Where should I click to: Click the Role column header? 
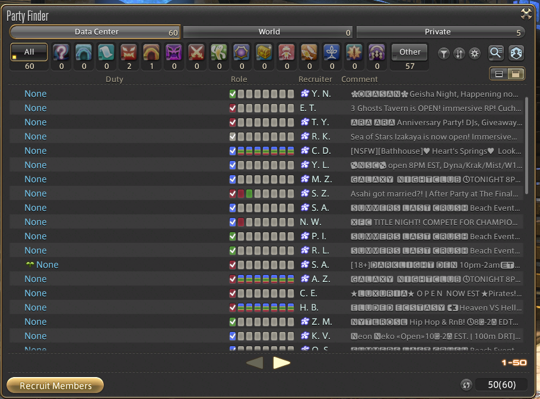239,79
